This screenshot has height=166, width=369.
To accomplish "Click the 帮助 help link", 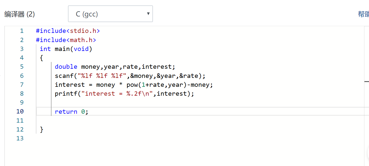I will (363, 14).
